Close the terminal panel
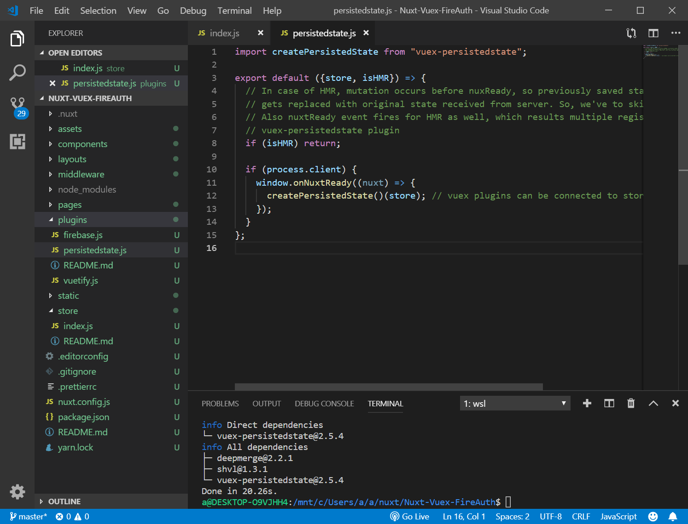 pos(676,403)
